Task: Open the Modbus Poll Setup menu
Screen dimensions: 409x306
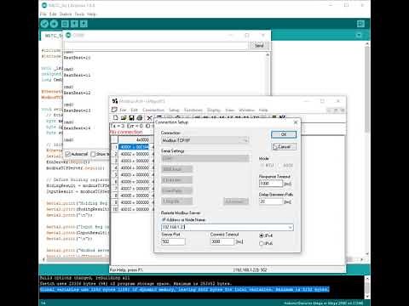Action: tap(174, 110)
